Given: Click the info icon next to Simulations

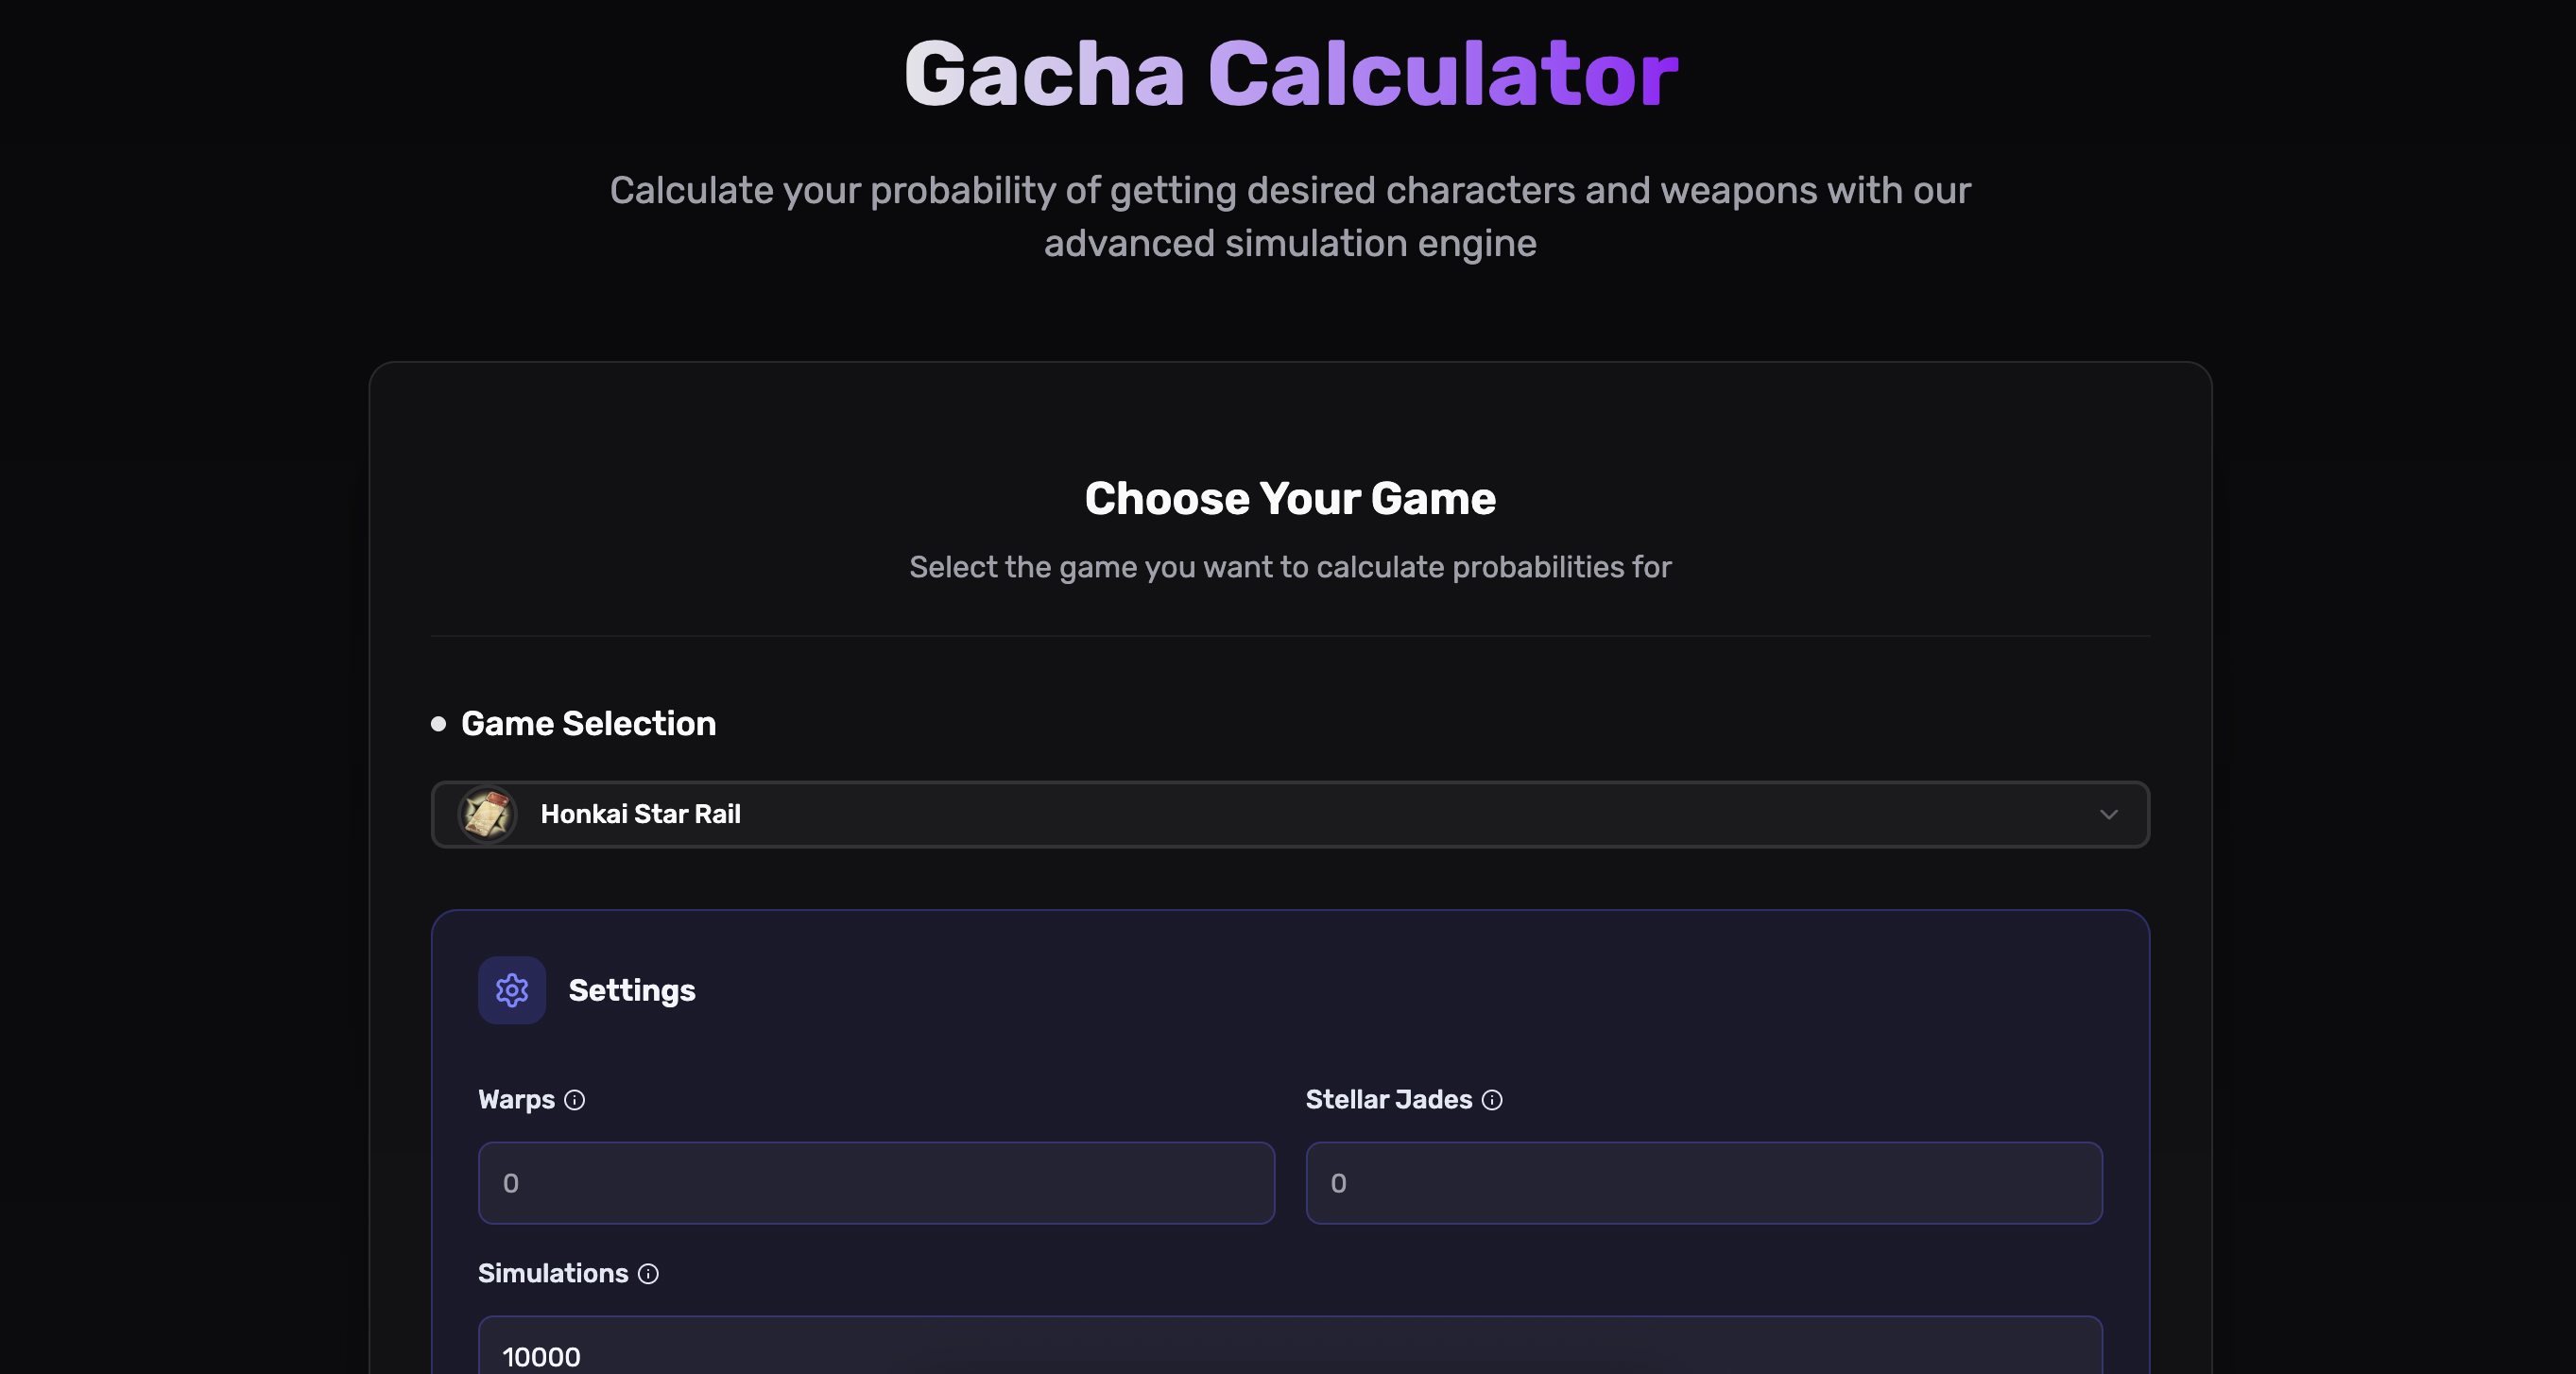Looking at the screenshot, I should point(648,1275).
